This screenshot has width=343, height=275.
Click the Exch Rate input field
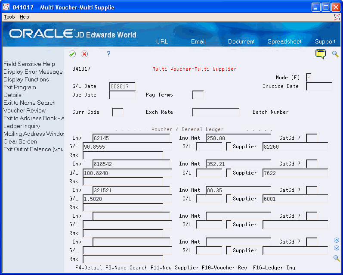coord(216,112)
